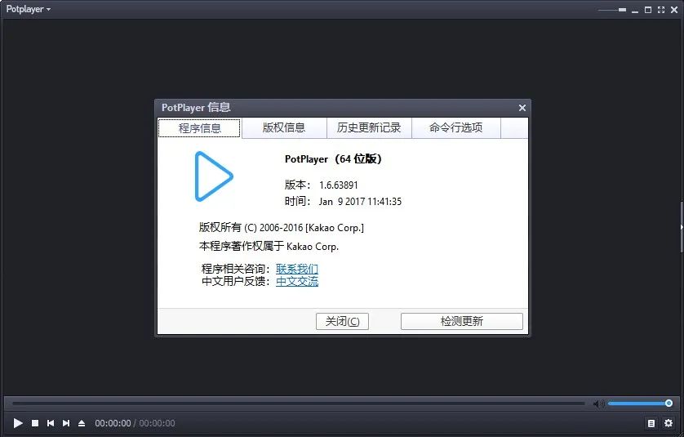Screen dimensions: 684x437
Task: Open the 历史更新记录 tab
Action: 369,127
